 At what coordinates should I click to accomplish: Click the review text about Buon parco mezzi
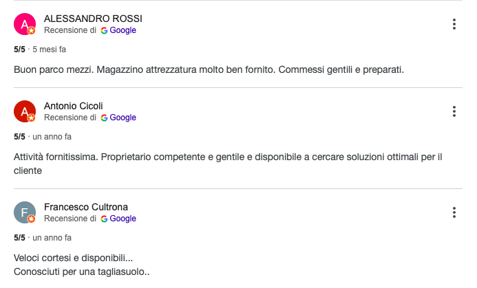[x=209, y=70]
